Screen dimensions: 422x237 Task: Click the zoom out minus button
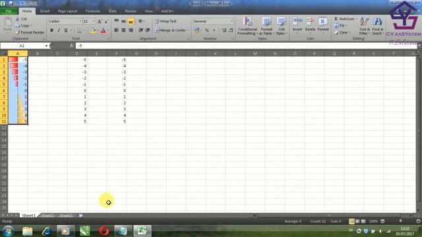pyautogui.click(x=382, y=221)
